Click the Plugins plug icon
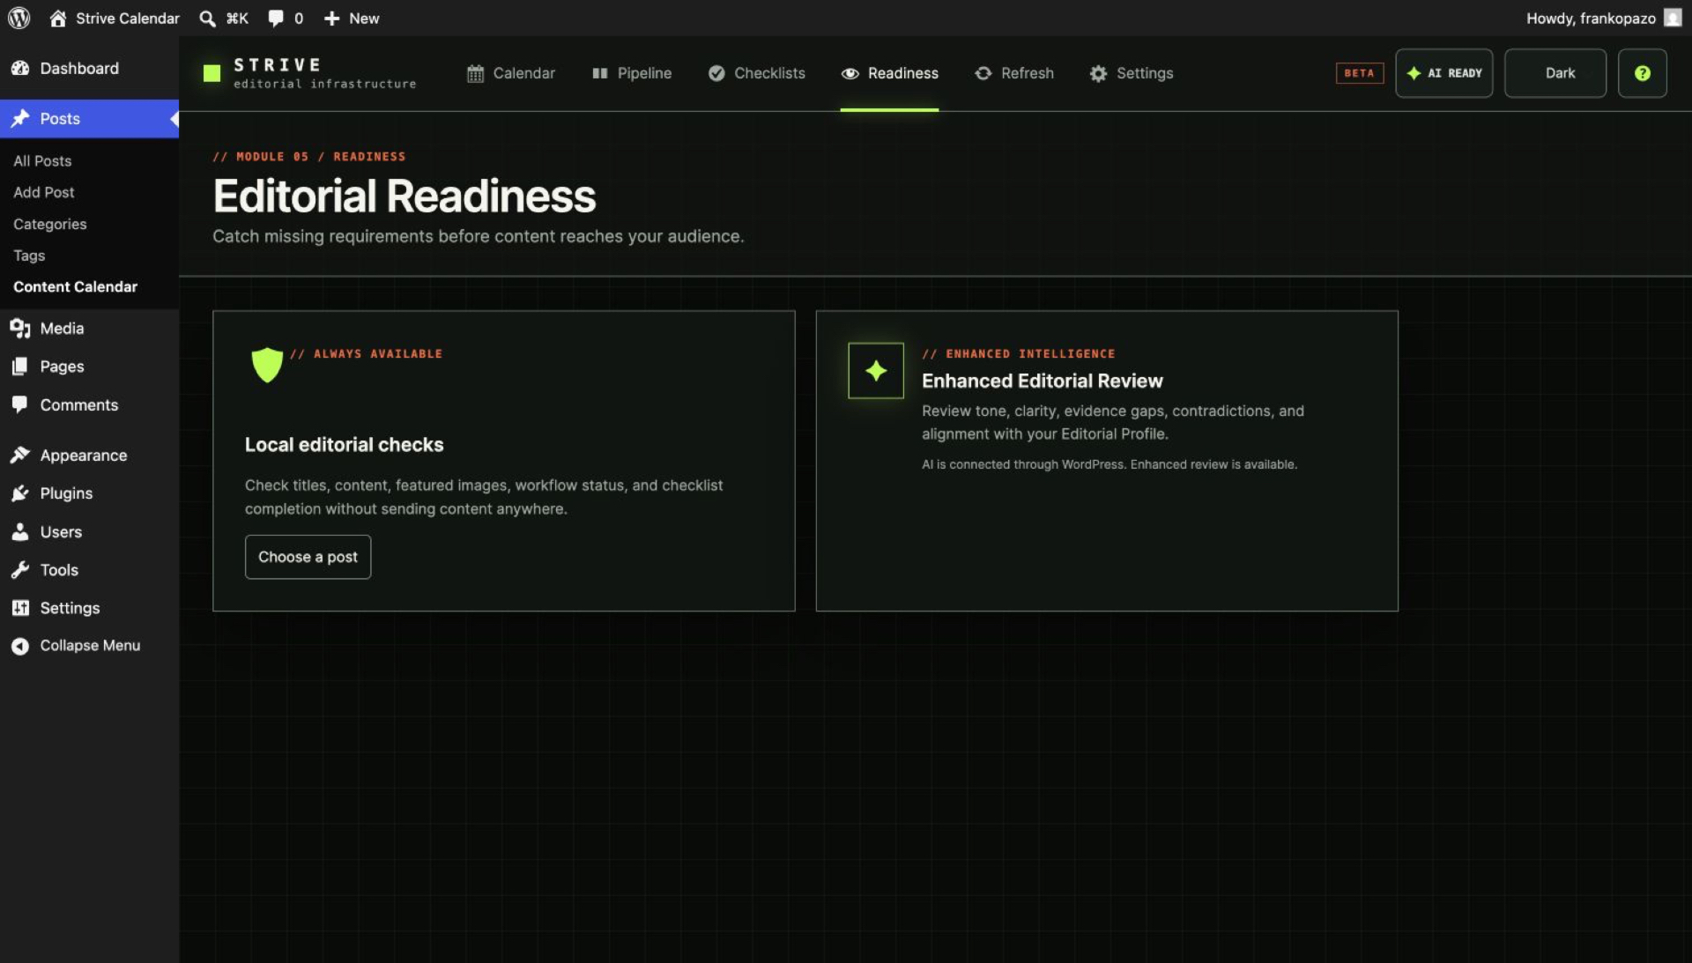 [x=20, y=493]
